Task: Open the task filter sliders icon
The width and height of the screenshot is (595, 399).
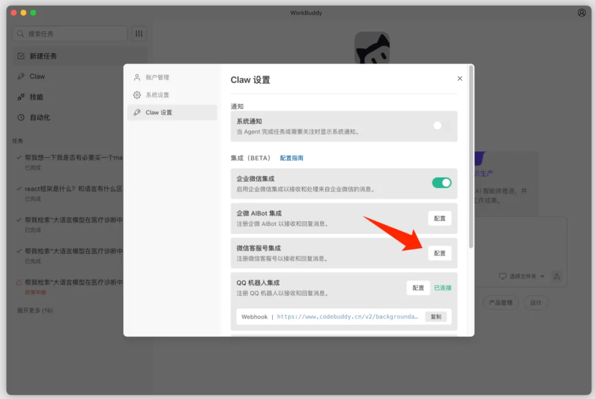Action: click(139, 33)
